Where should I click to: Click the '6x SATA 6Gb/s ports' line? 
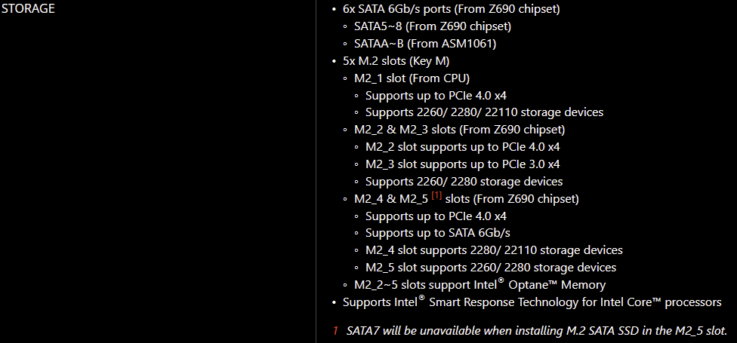click(x=452, y=9)
